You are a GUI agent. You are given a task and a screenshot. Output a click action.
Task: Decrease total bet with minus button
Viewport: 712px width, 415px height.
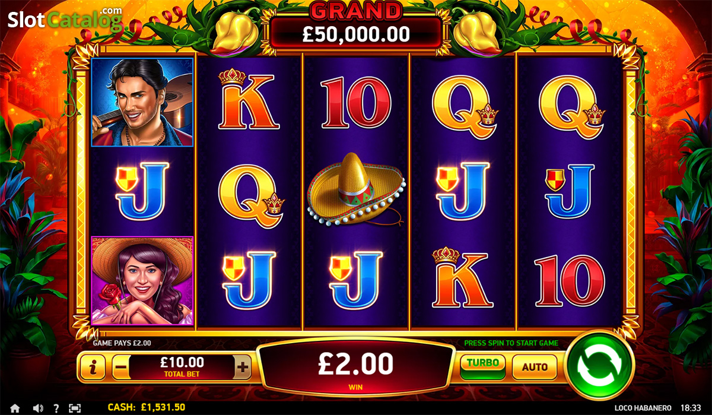(x=120, y=368)
